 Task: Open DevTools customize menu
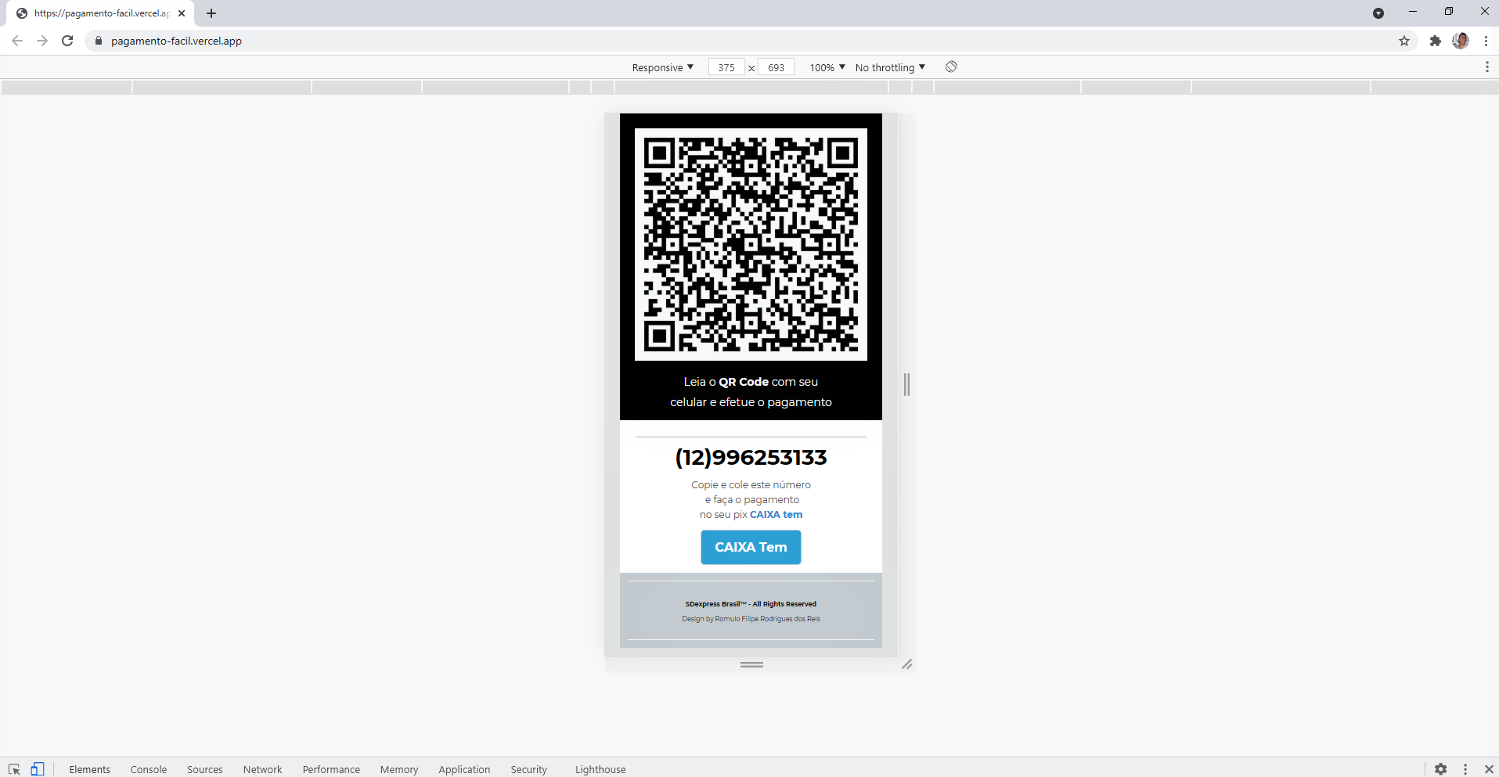point(1465,769)
